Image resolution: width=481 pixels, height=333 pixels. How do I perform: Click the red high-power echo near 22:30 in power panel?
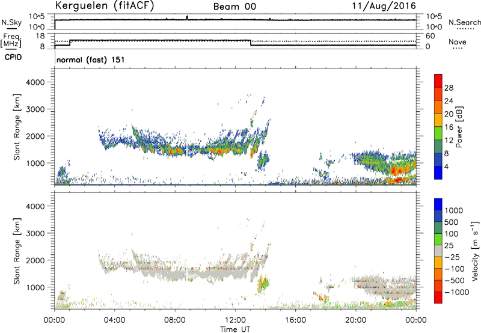(399, 170)
